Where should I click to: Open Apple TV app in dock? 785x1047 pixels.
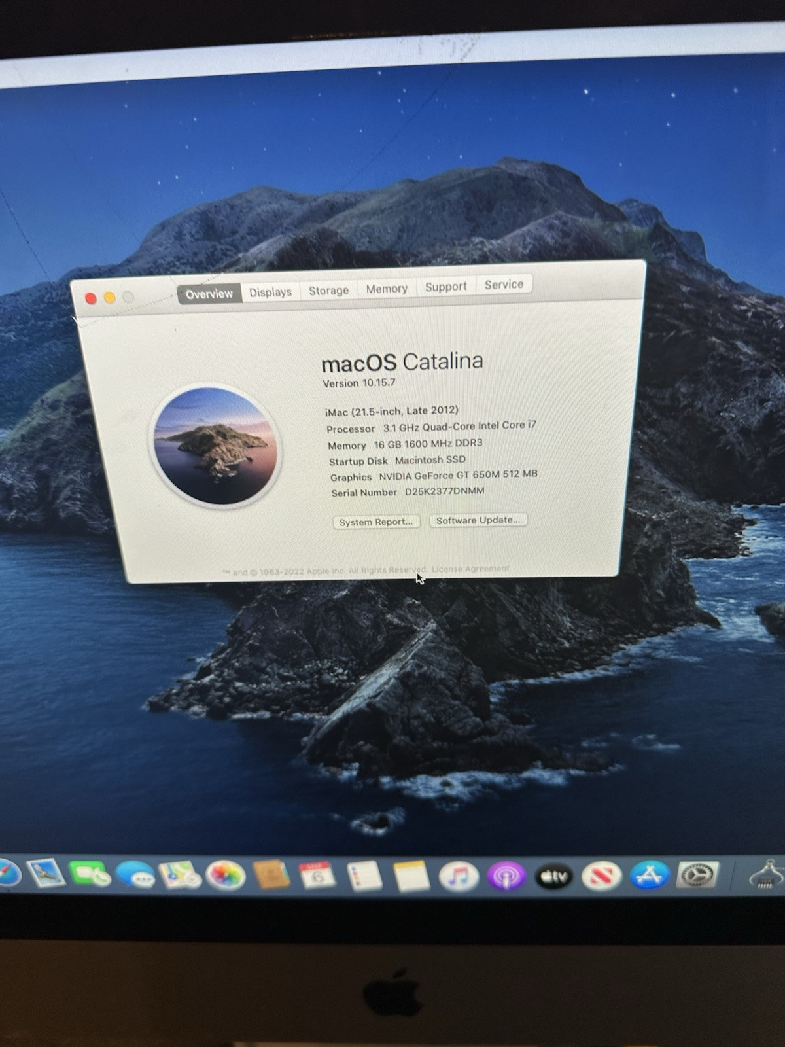553,876
